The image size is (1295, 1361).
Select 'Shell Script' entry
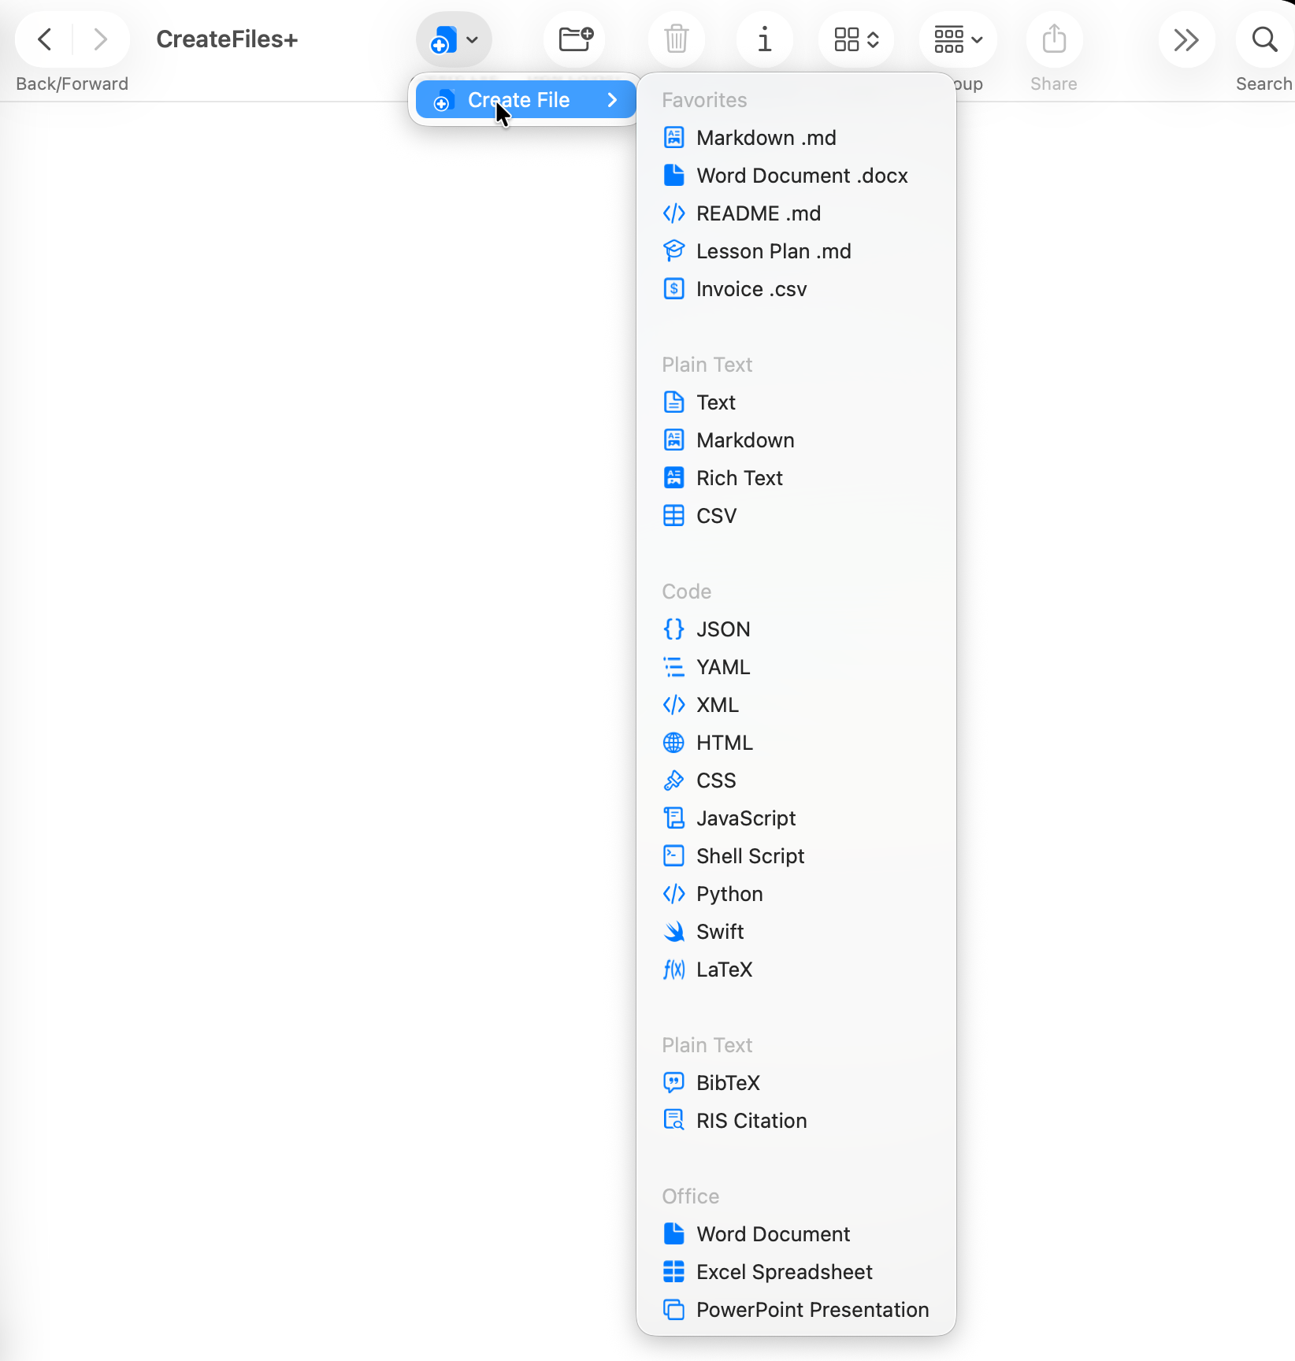(x=796, y=856)
